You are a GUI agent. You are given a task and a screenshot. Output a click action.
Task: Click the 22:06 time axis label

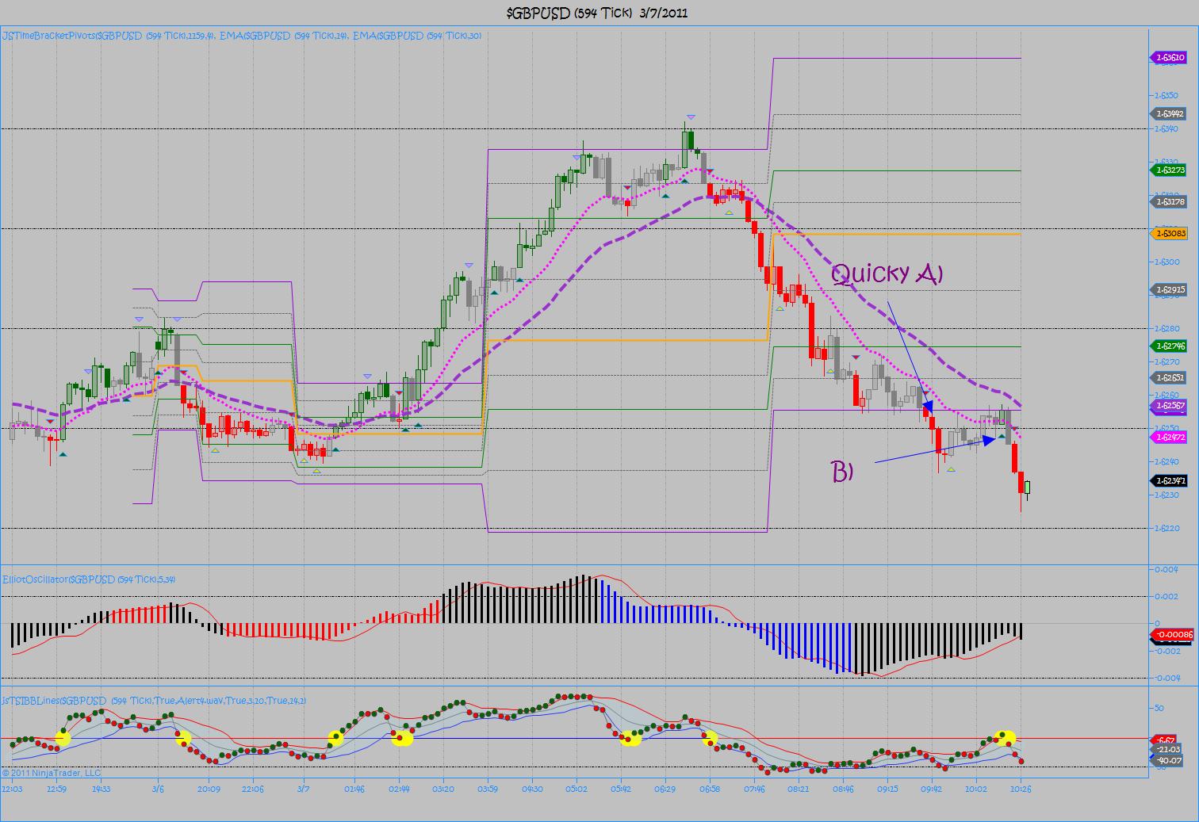[252, 789]
